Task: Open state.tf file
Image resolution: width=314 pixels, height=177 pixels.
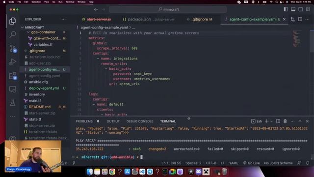Action: click(x=35, y=119)
